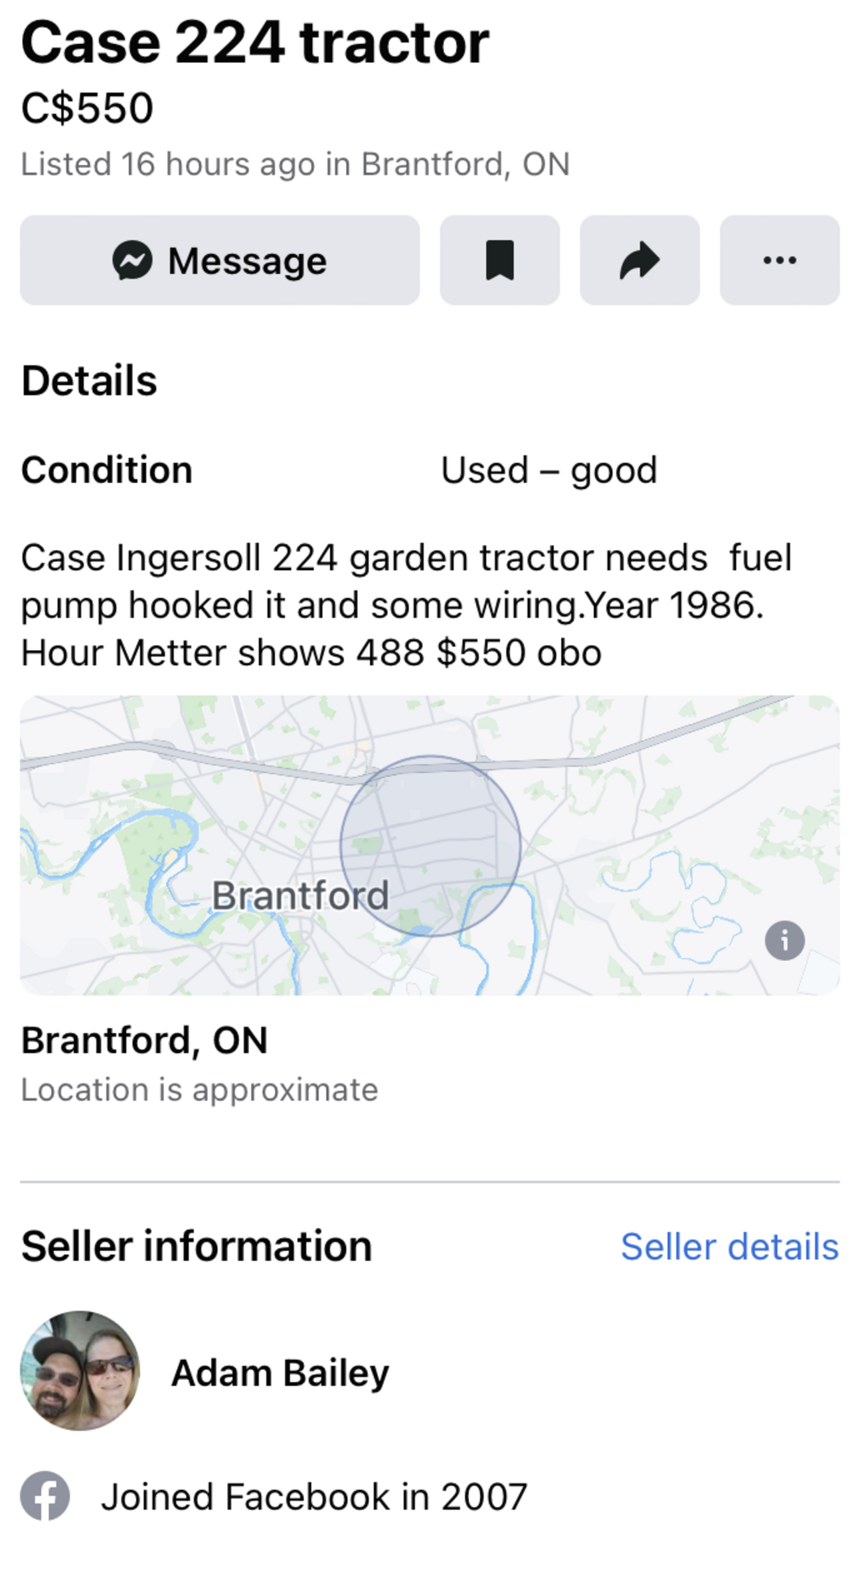Share the Case 224 tractor listing
Viewport: 850px width, 1586px height.
pyautogui.click(x=639, y=260)
